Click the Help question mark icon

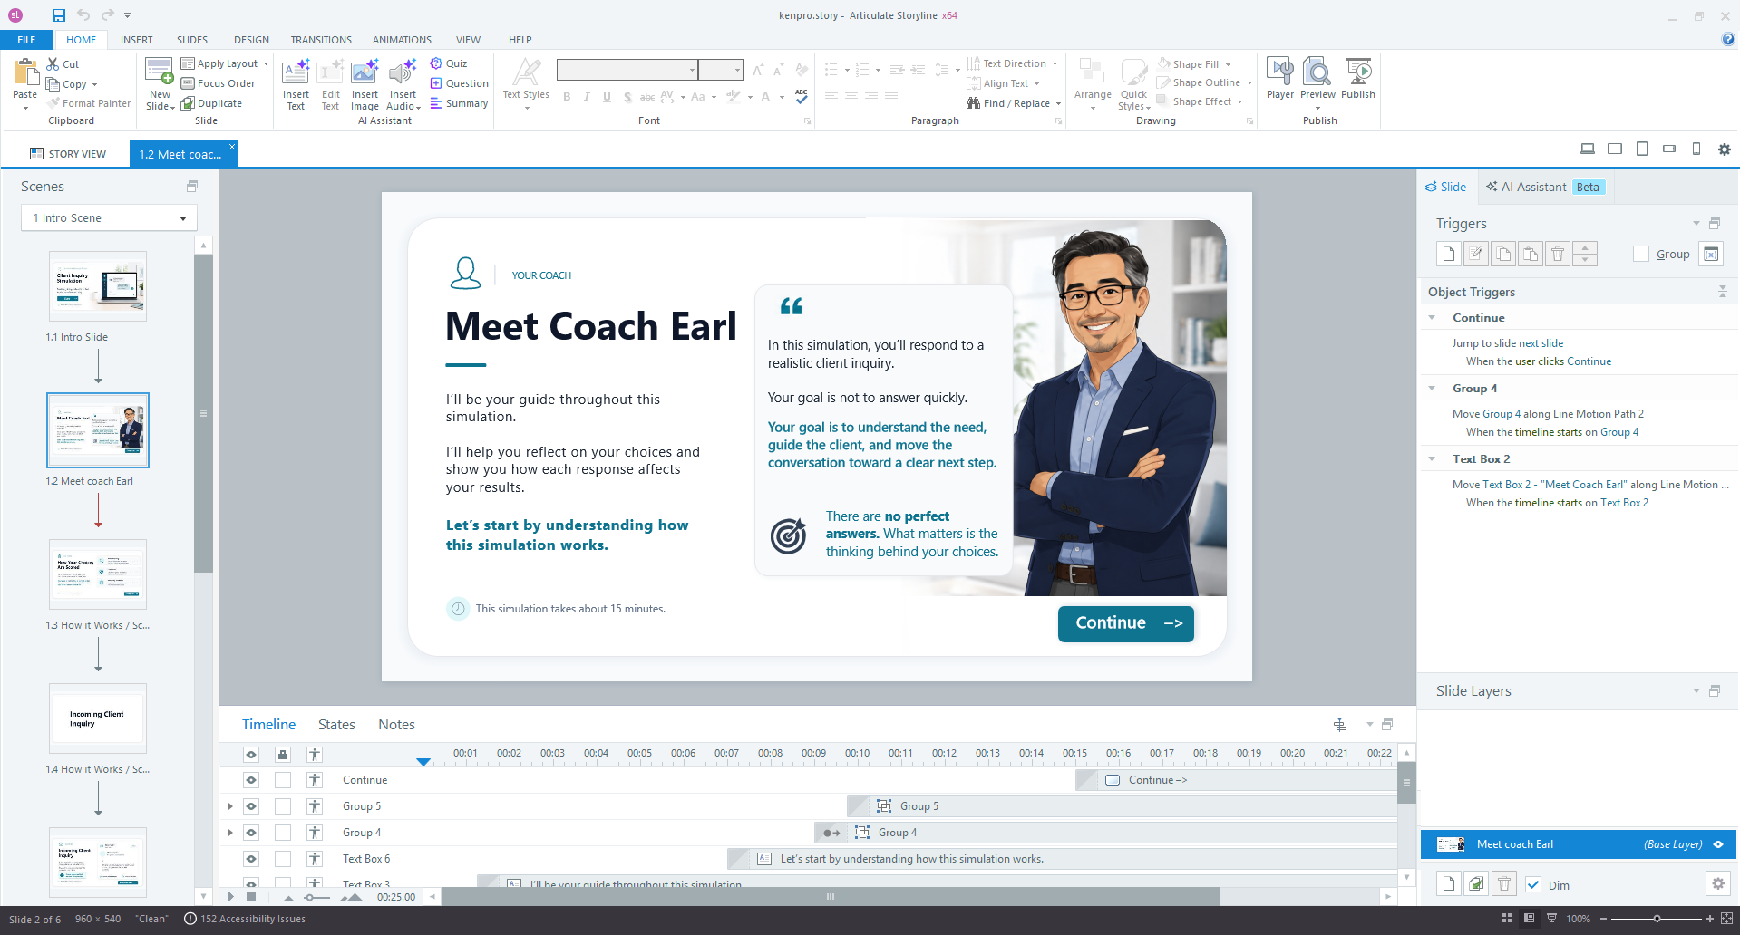pyautogui.click(x=1728, y=39)
